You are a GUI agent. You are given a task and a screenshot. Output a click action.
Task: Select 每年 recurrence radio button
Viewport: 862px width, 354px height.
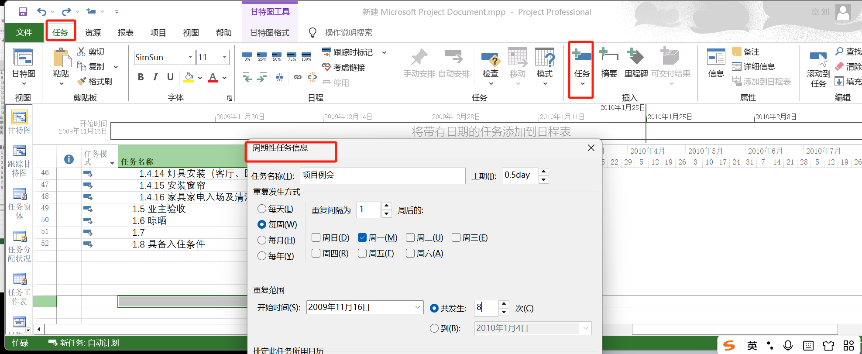(x=262, y=256)
